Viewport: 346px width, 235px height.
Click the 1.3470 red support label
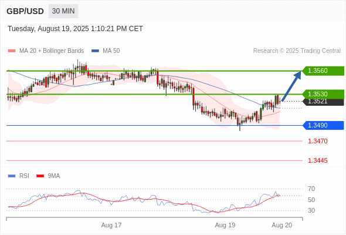click(x=317, y=141)
